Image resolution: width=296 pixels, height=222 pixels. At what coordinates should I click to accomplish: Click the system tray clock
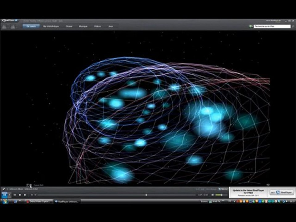292,202
